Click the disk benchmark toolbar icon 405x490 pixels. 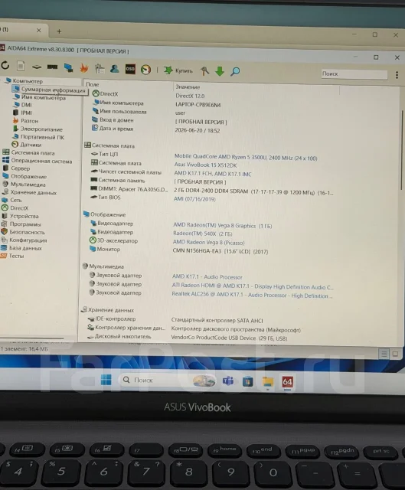point(37,67)
